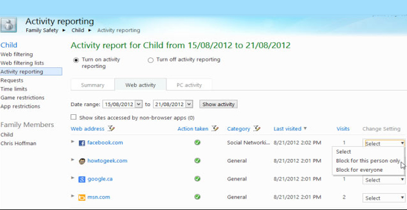
Task: Choose Block for everyone option
Action: point(359,170)
